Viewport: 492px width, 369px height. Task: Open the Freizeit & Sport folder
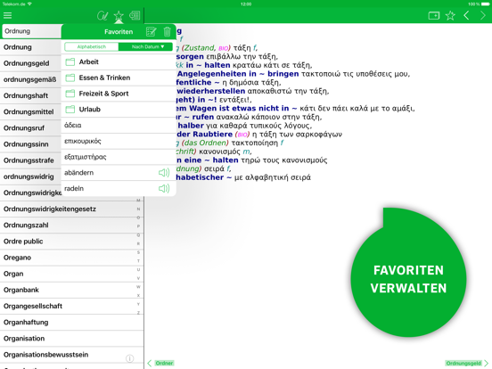119,94
